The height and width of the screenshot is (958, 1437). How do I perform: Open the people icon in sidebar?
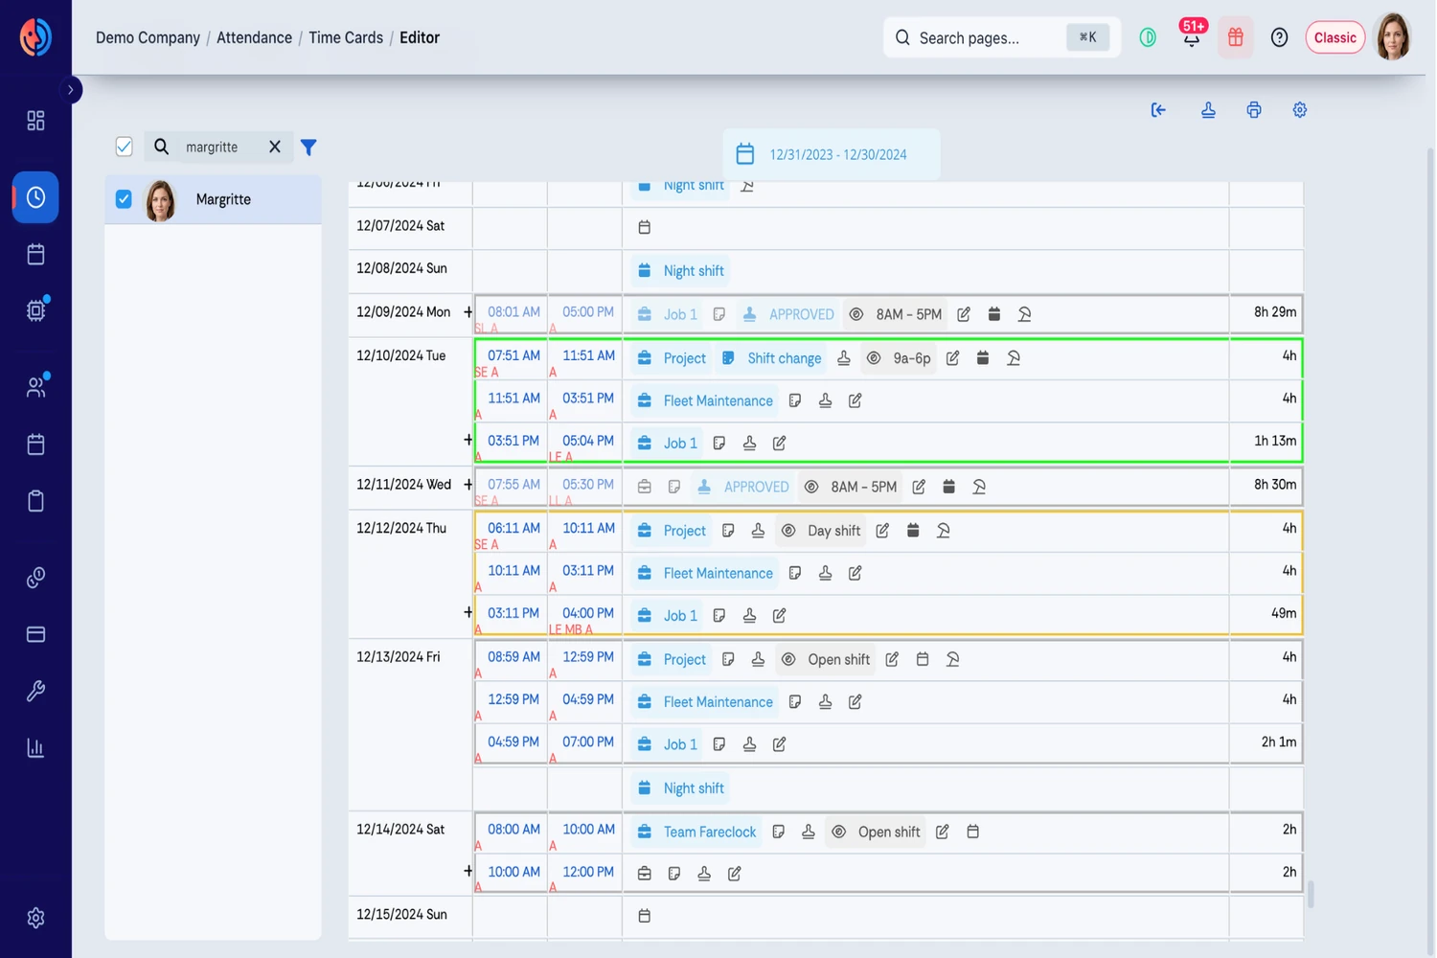point(35,386)
